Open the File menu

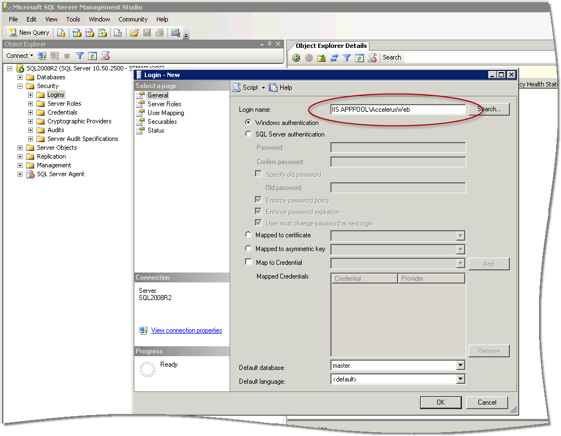[x=13, y=19]
